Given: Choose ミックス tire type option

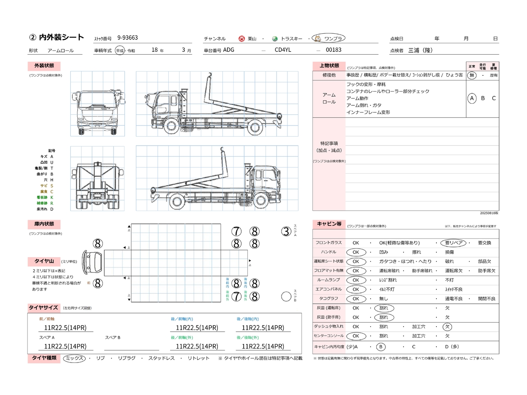Looking at the screenshot, I should (75, 358).
